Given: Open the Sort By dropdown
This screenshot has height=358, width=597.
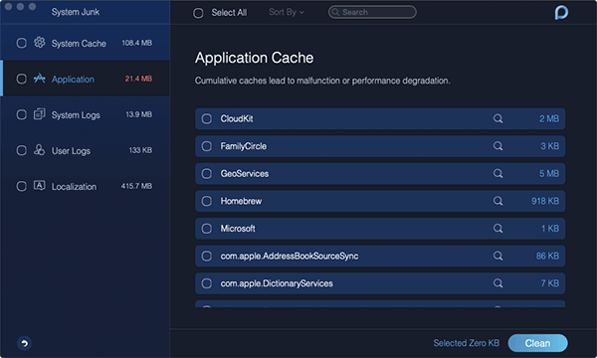Looking at the screenshot, I should [287, 12].
